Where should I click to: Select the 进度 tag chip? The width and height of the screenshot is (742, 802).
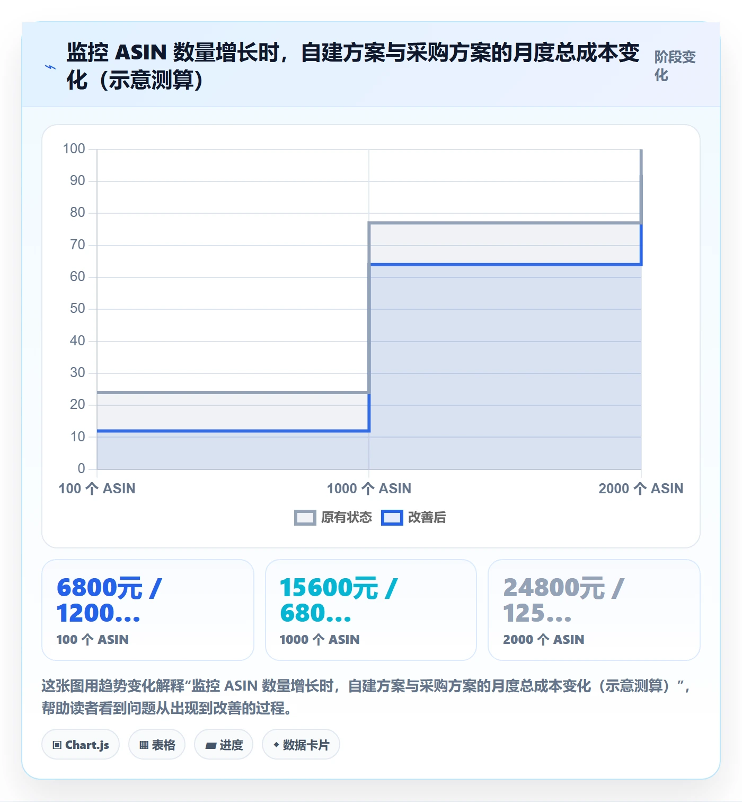click(x=224, y=745)
